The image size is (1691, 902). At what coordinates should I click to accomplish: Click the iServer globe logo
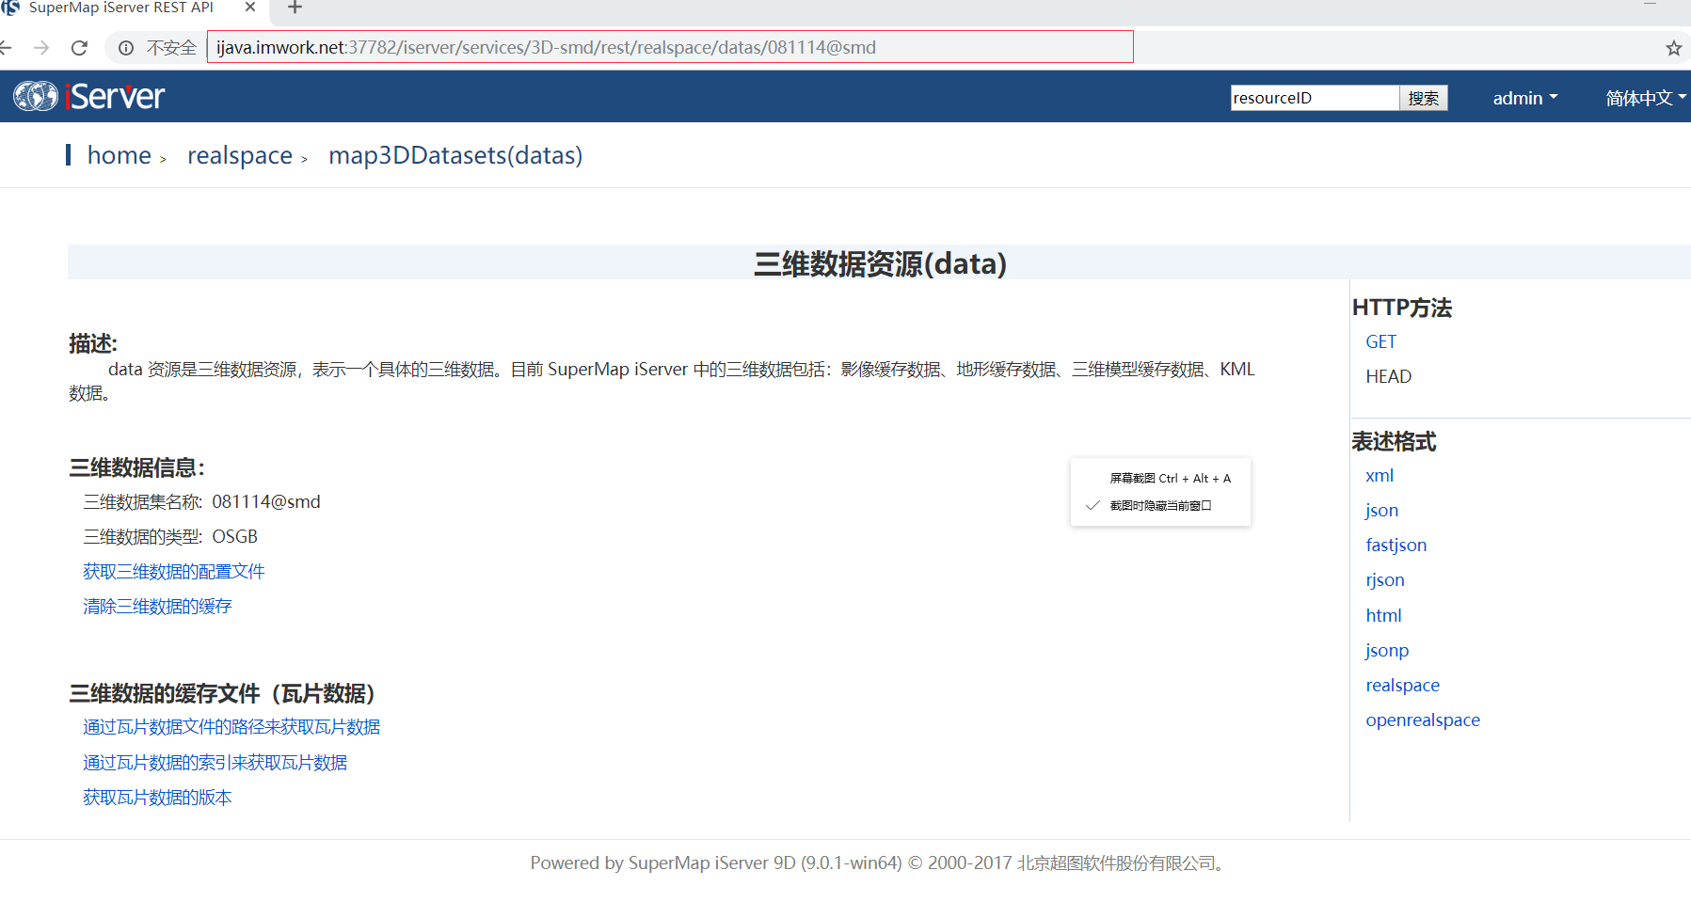(36, 96)
